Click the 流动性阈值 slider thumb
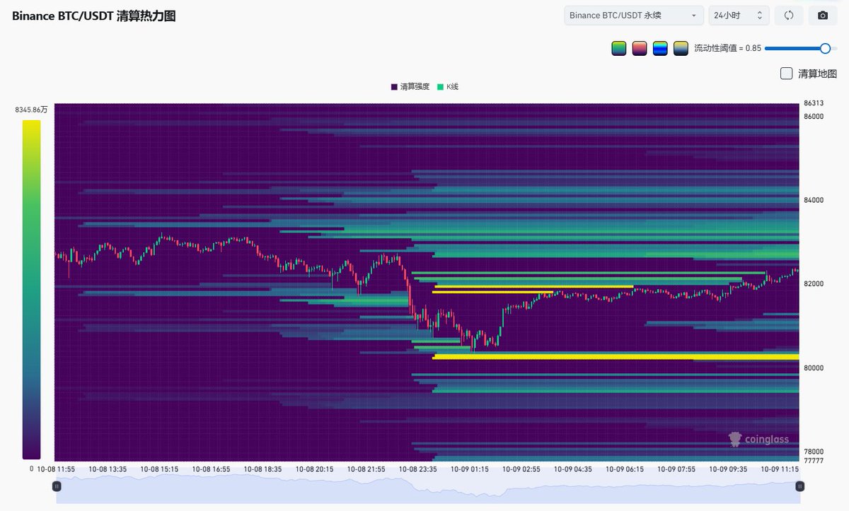 825,48
